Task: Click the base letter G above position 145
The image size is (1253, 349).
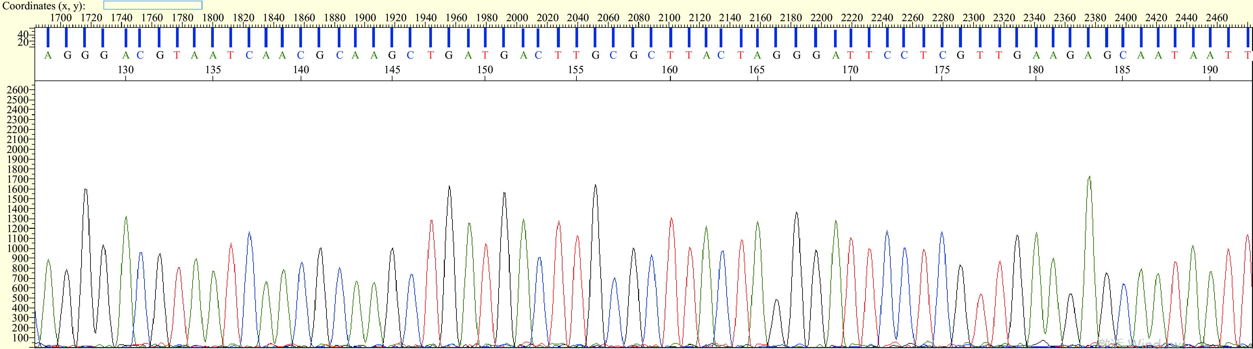Action: tap(392, 55)
